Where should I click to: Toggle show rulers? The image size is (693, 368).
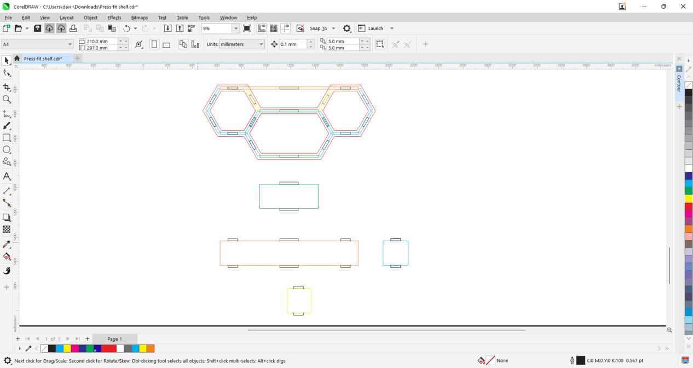click(262, 28)
